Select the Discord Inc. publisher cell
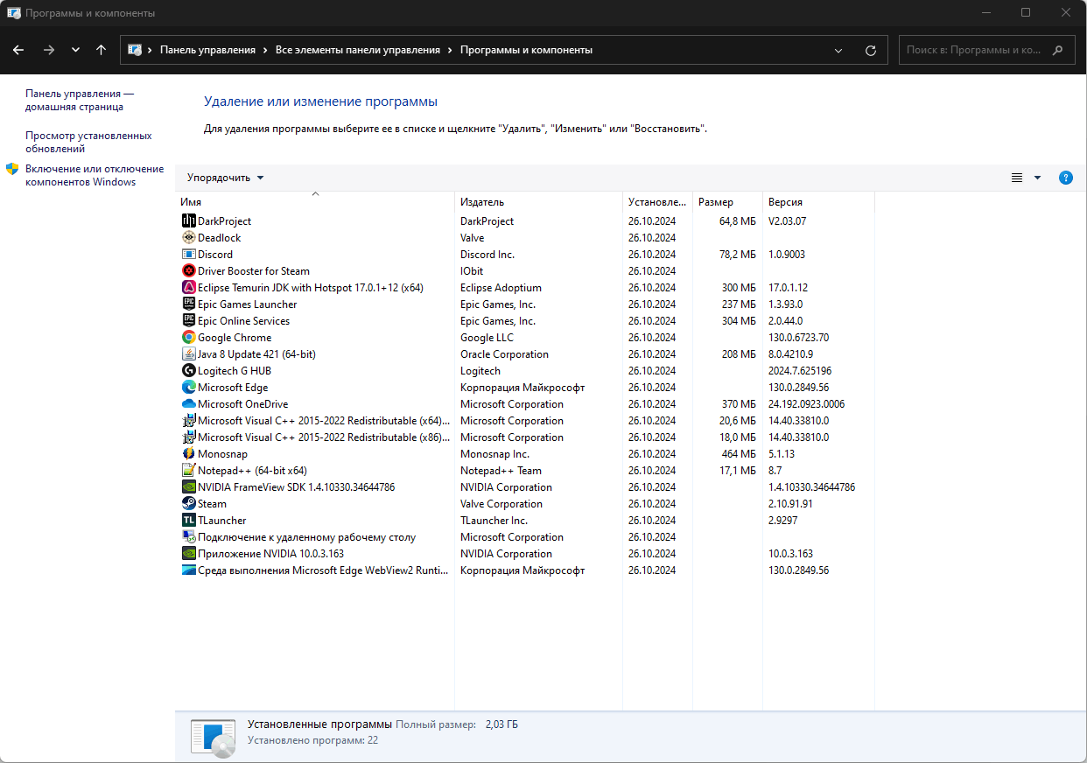The image size is (1087, 763). click(x=487, y=255)
